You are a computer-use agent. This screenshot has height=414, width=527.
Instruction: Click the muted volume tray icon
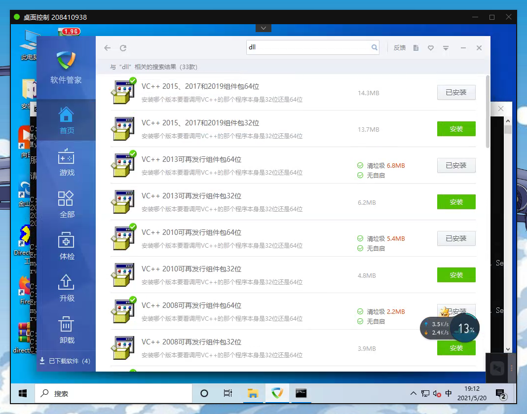click(437, 393)
